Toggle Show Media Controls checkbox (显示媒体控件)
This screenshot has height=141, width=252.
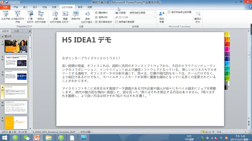tap(96, 22)
